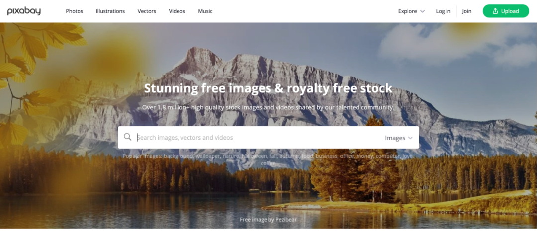Click the upload arrow icon
537x231 pixels.
(495, 11)
